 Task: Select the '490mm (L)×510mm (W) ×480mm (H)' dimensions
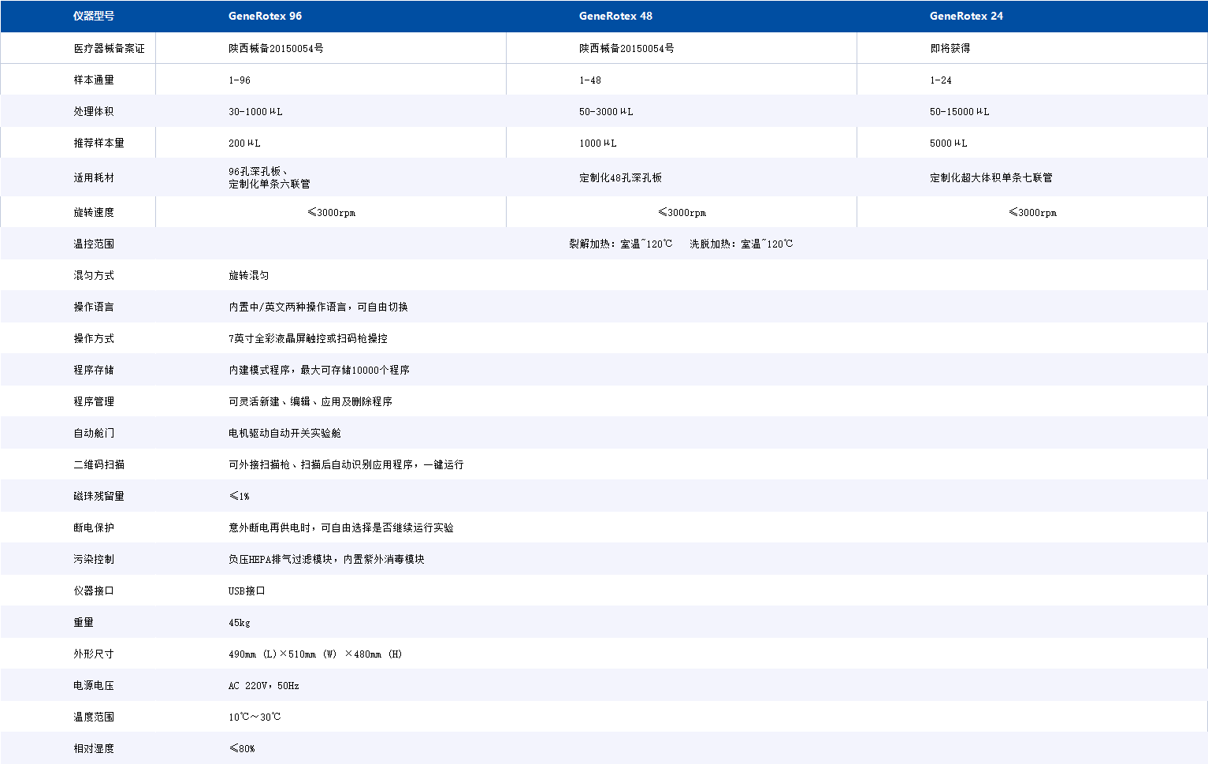point(315,654)
